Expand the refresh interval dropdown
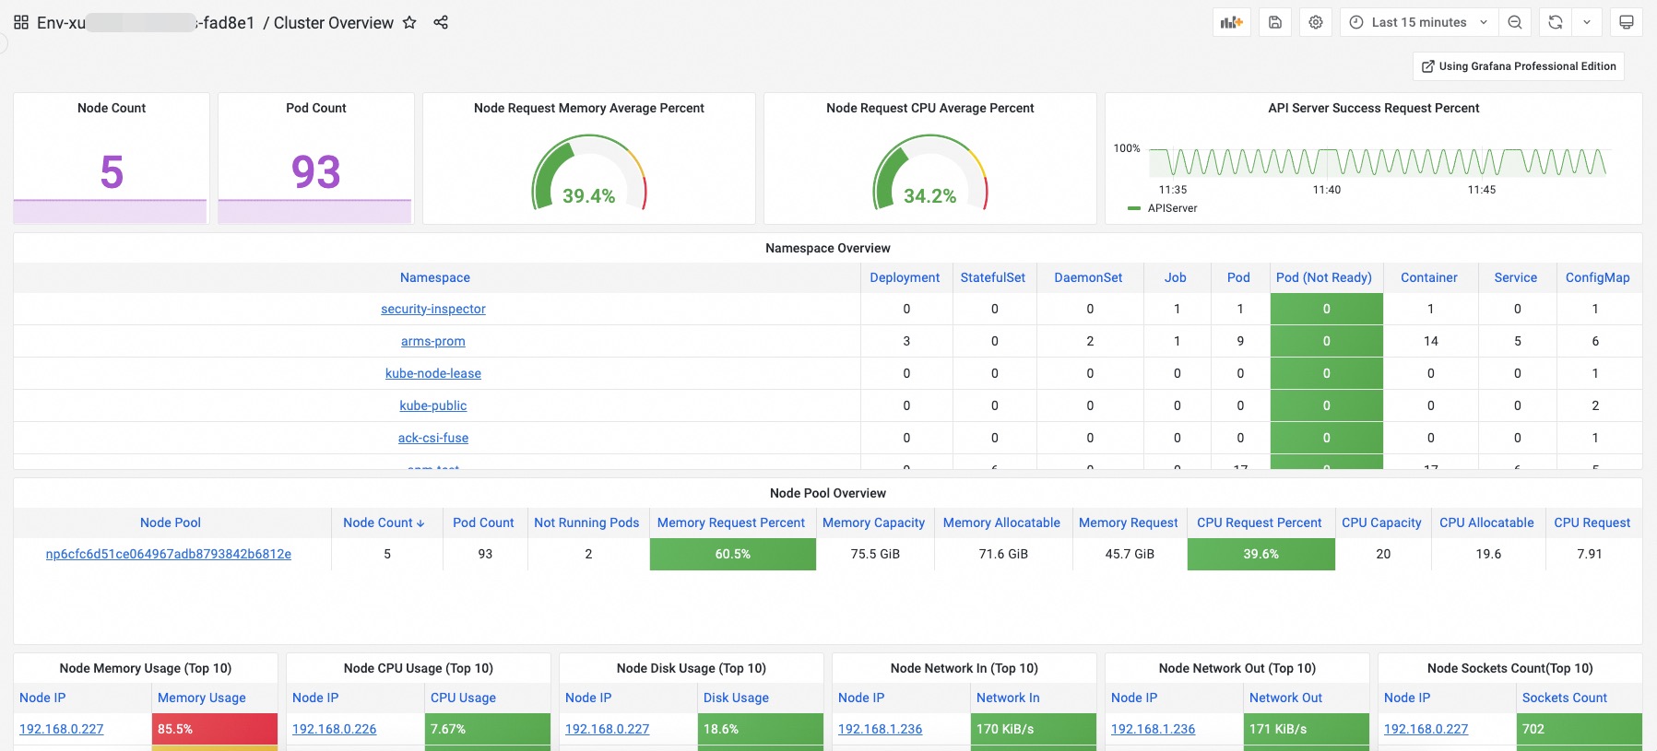1657x751 pixels. (1587, 22)
